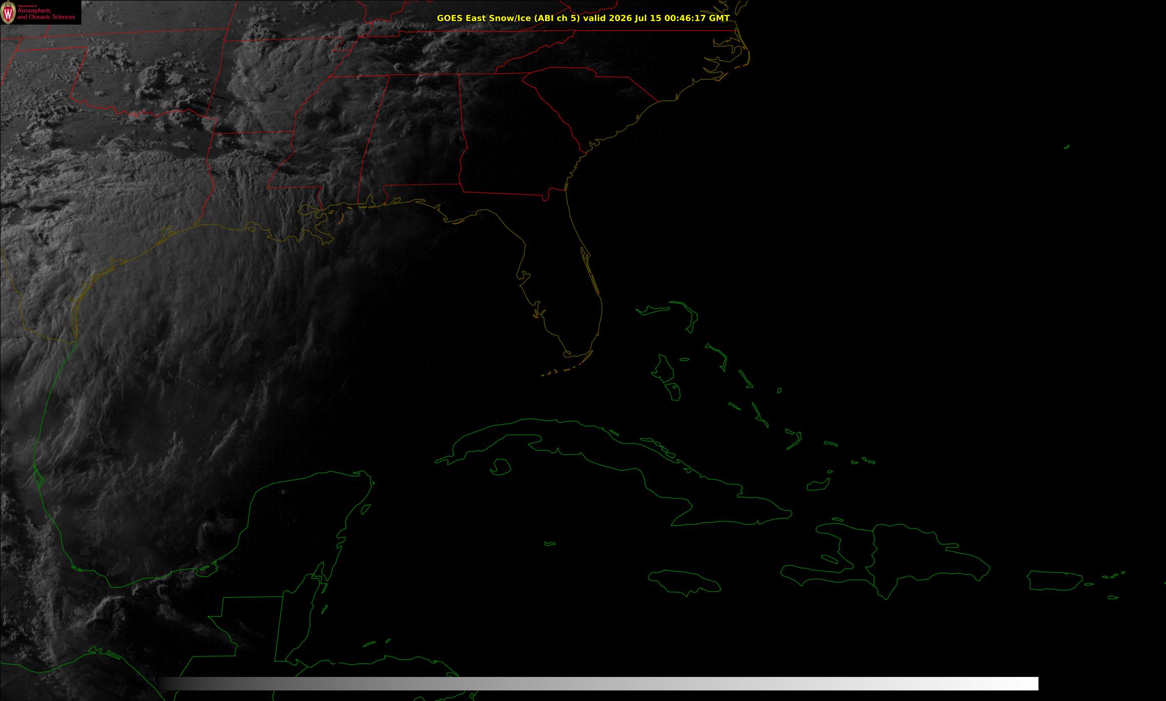
Task: Select the Jamaica island outline
Action: point(685,581)
